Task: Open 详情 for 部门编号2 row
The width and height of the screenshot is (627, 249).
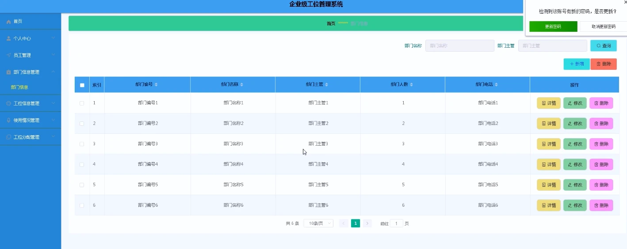Action: coord(549,124)
